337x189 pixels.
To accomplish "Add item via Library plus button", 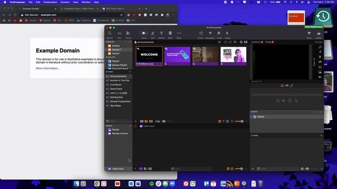I will pyautogui.click(x=126, y=42).
